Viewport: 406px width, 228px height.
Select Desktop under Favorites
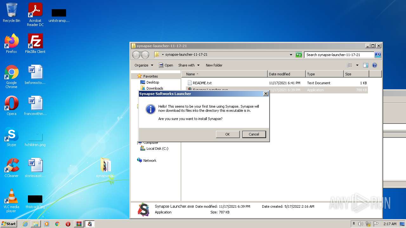click(153, 82)
